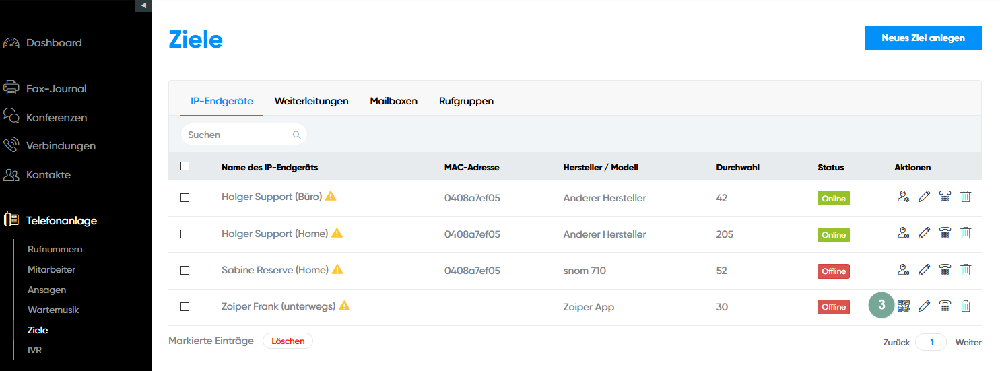Click telephone icon for Holger Support (Büro)
This screenshot has height=371, width=1000.
pyautogui.click(x=945, y=197)
